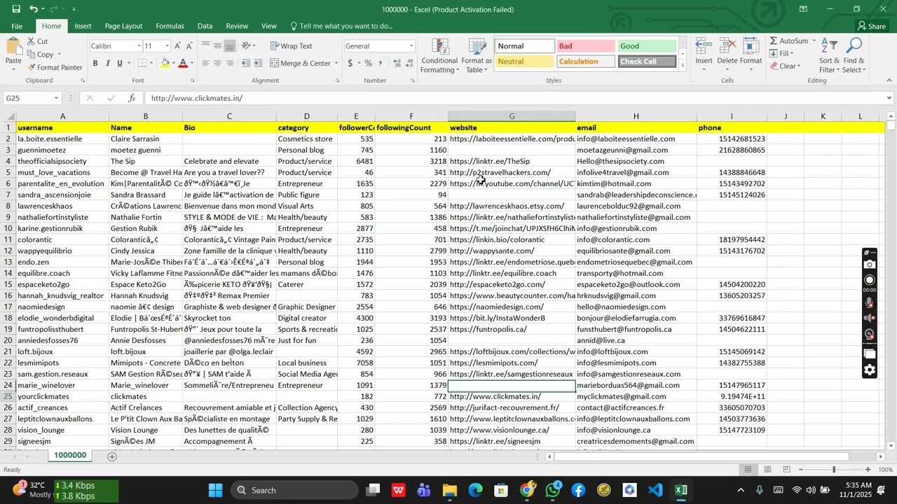Open the Merge & Center dropdown arrow
The image size is (897, 504).
336,63
